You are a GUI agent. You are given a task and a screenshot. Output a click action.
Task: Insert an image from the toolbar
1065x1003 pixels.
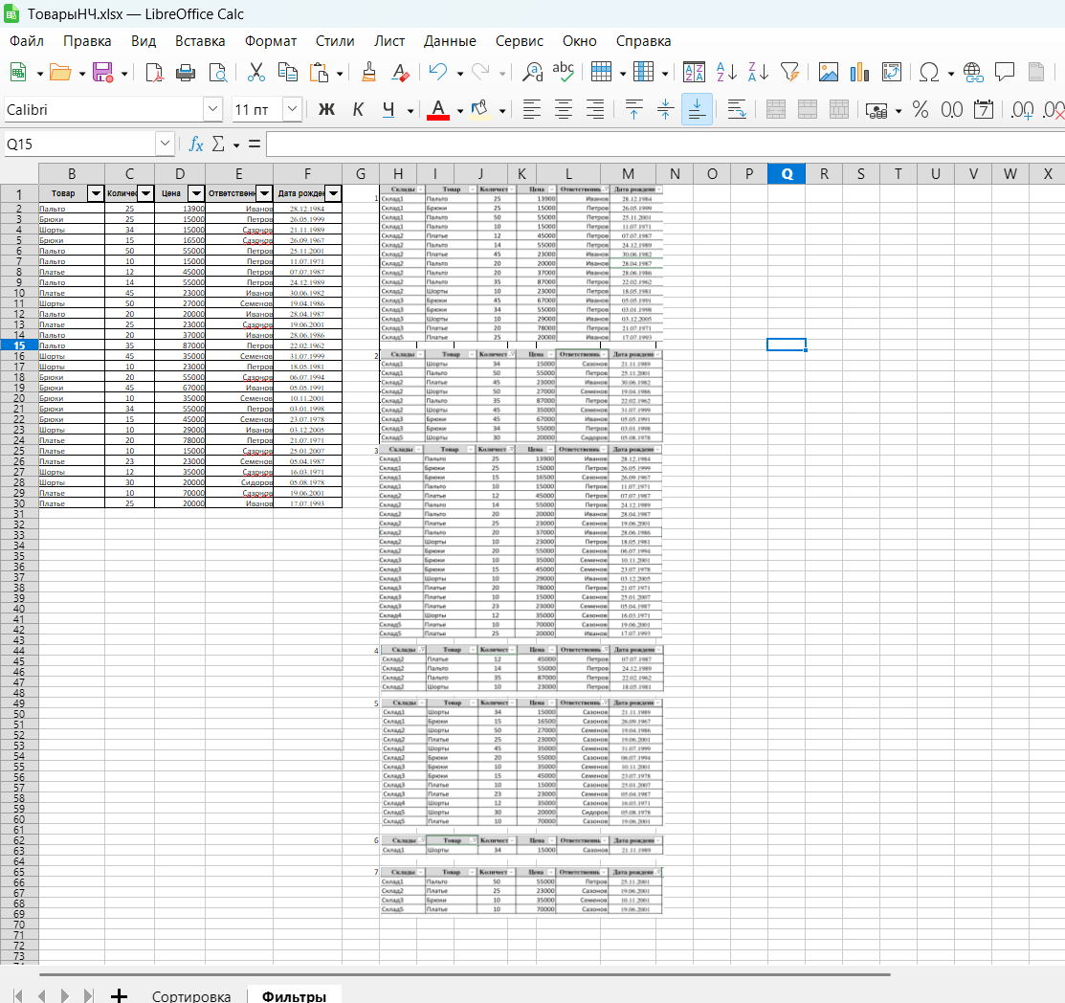(x=828, y=72)
